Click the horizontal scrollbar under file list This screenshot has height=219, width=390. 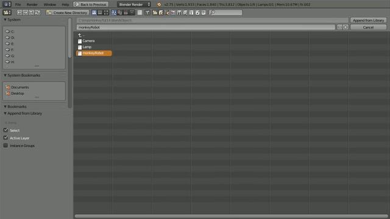tap(231, 216)
